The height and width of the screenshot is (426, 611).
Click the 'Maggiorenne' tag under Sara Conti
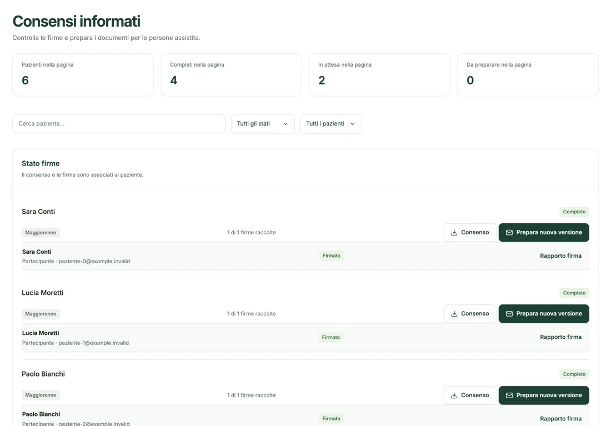[x=41, y=233]
